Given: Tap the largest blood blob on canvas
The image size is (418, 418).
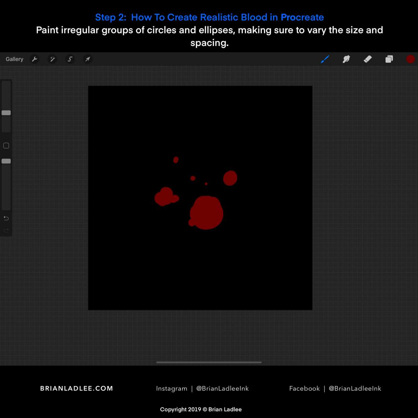Looking at the screenshot, I should pos(207,213).
